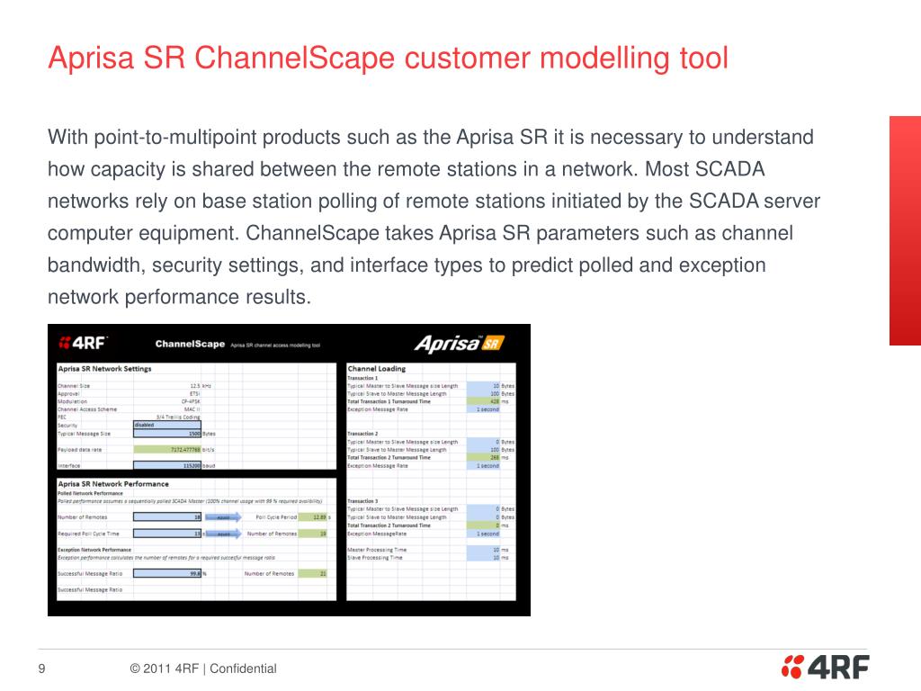Screen dimensions: 921x691
Task: Click the Required Poll Cycle Time input field
Action: [x=167, y=534]
